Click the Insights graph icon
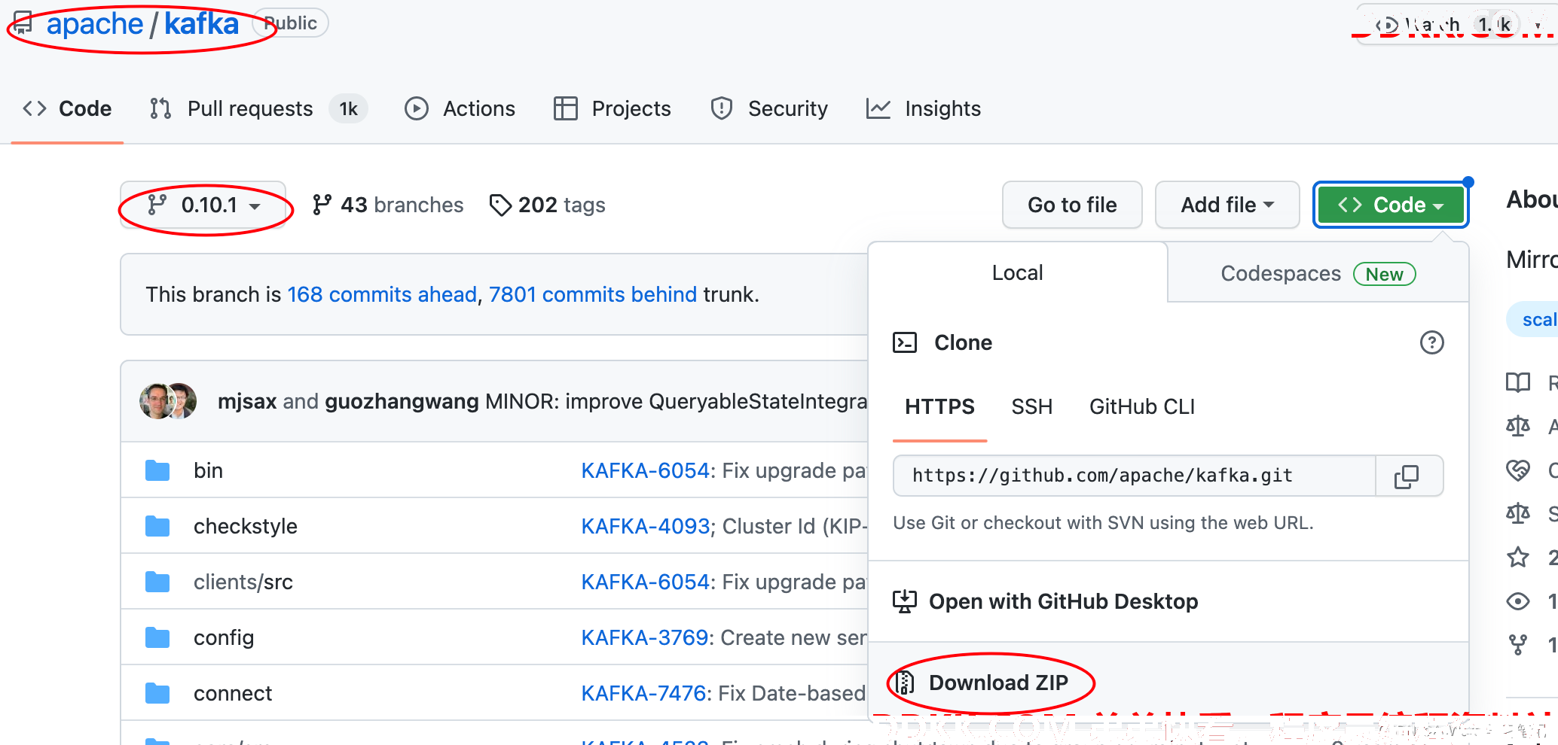The width and height of the screenshot is (1558, 745). click(x=878, y=108)
